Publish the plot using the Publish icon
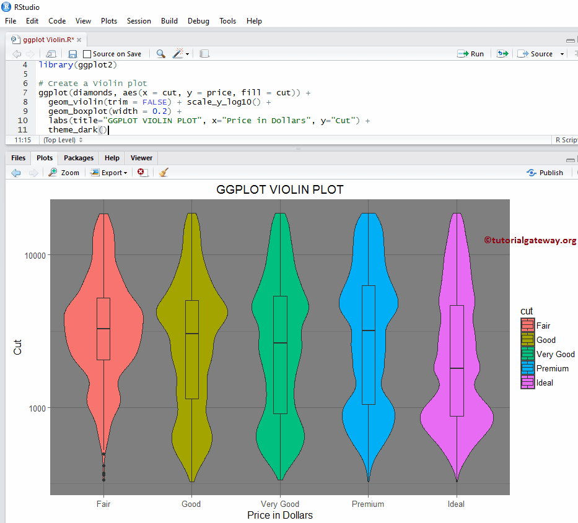Viewport: 578px width, 523px height. 545,172
